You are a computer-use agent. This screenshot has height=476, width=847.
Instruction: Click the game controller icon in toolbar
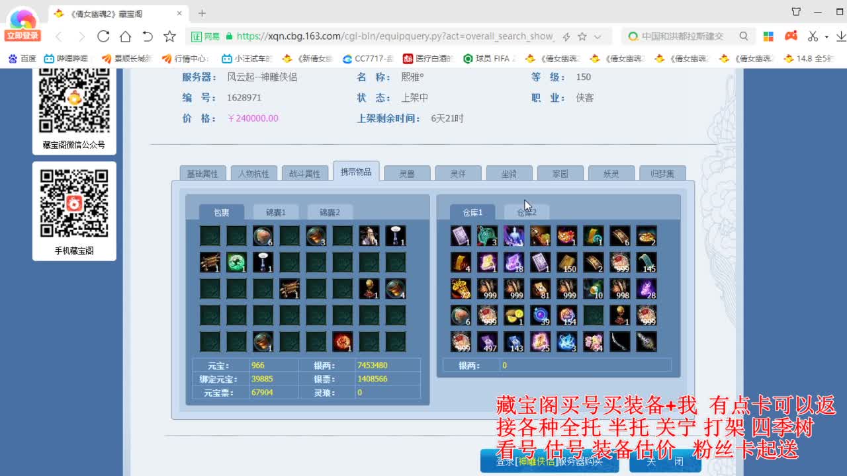tap(790, 36)
